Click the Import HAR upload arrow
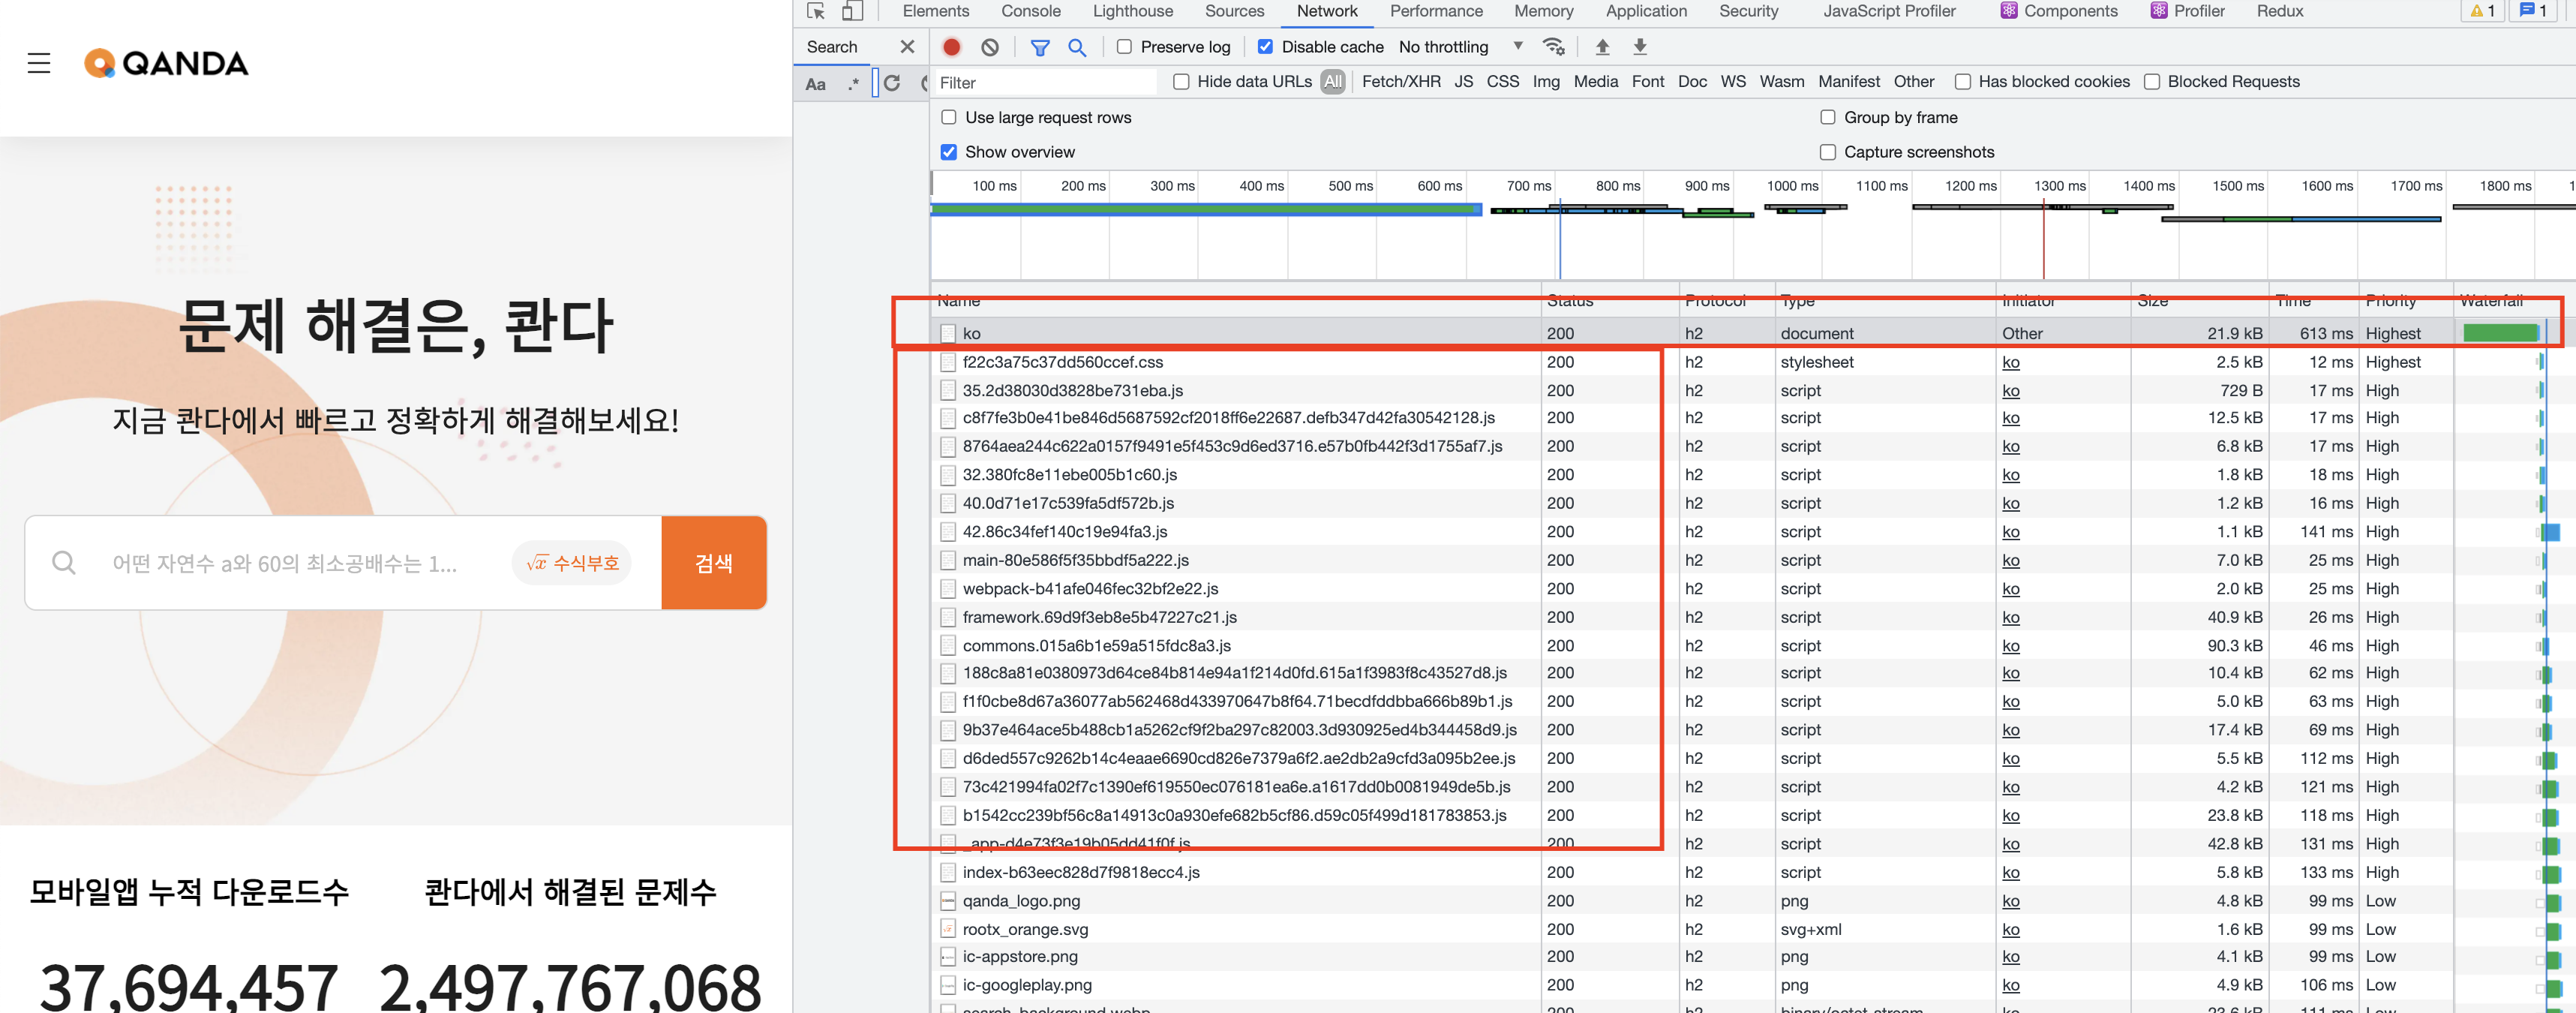This screenshot has height=1013, width=2576. [1602, 47]
